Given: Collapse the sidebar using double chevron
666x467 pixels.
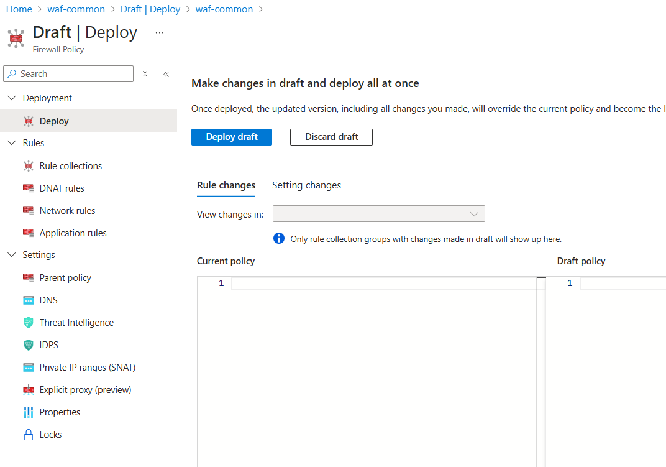Looking at the screenshot, I should pyautogui.click(x=166, y=74).
